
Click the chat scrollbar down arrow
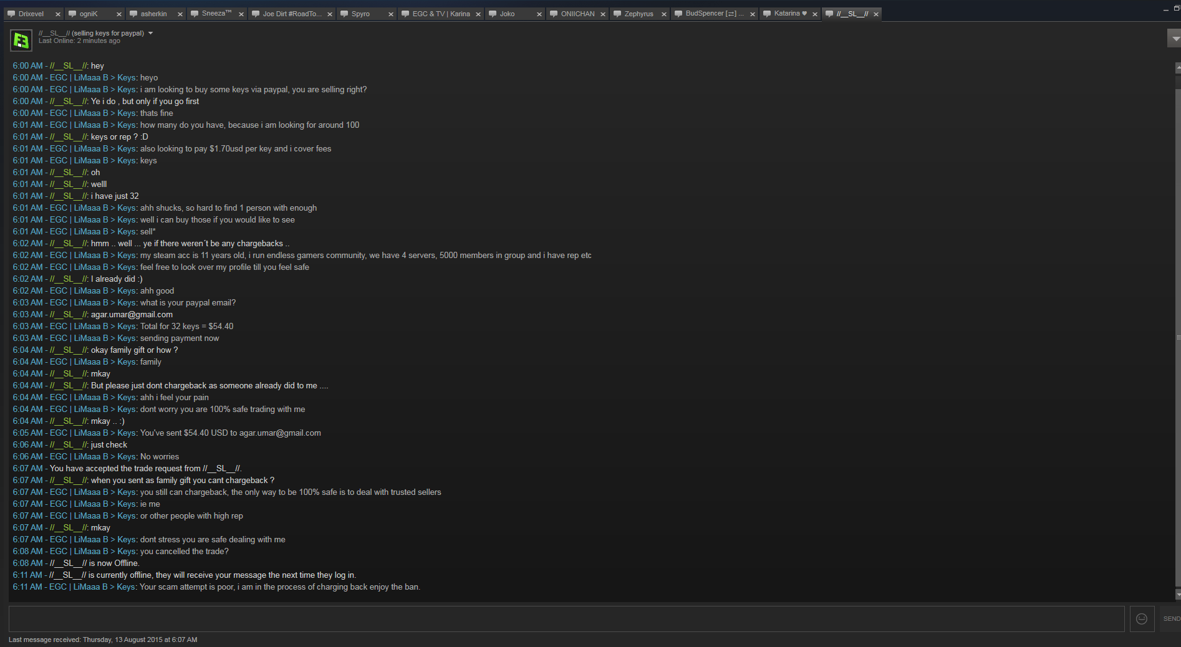[1178, 595]
